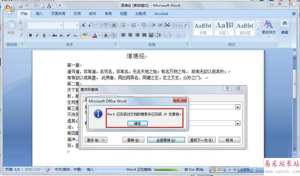Save document from quick access toolbar
Viewport: 300px width, 176px height.
20,6
